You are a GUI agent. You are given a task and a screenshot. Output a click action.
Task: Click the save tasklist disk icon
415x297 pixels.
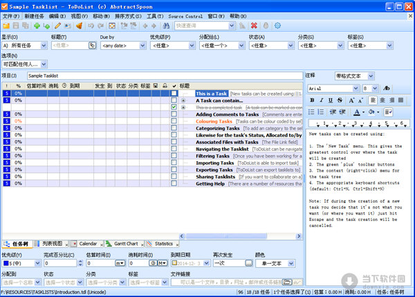click(x=16, y=26)
